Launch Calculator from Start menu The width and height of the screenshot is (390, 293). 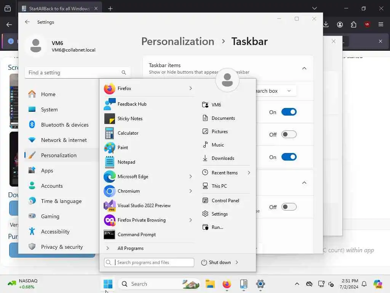point(149,133)
